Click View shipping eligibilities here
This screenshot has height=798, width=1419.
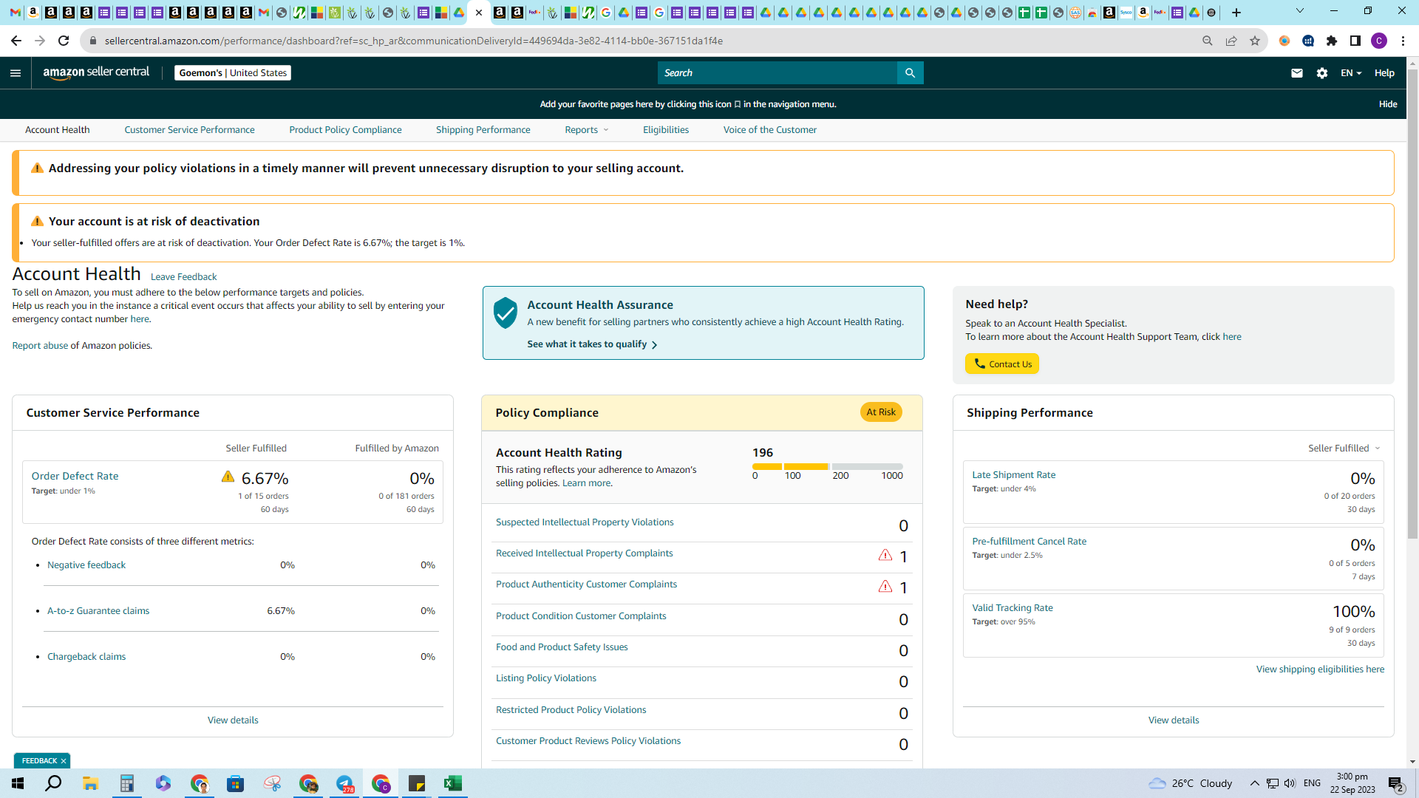point(1320,669)
